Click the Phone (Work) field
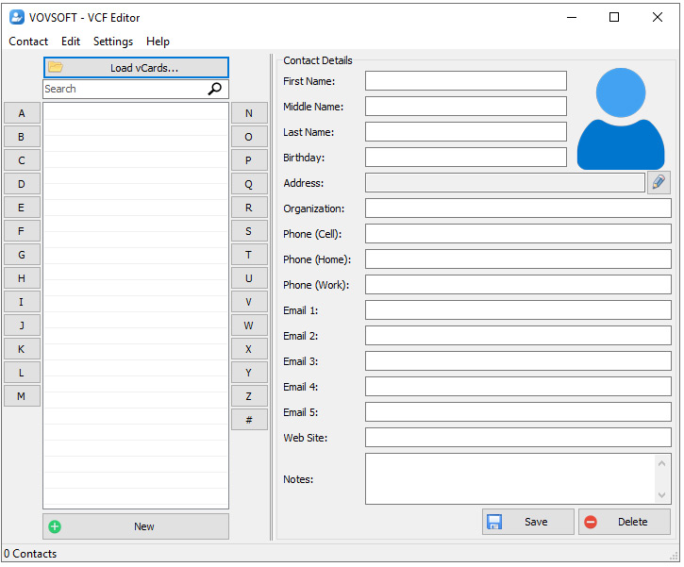 pyautogui.click(x=518, y=284)
